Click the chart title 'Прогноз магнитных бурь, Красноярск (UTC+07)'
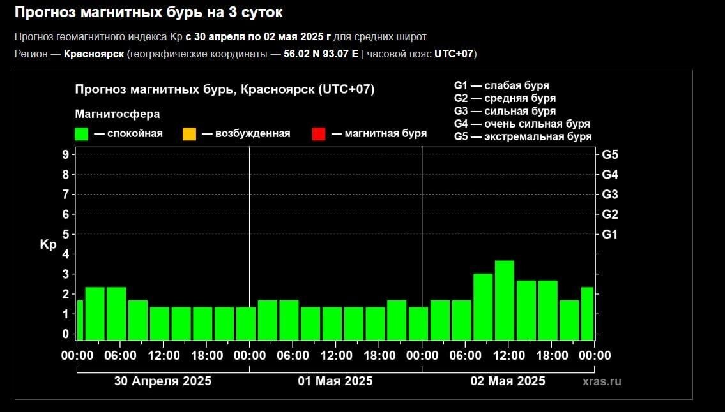Image resolution: width=725 pixels, height=412 pixels. tap(225, 89)
